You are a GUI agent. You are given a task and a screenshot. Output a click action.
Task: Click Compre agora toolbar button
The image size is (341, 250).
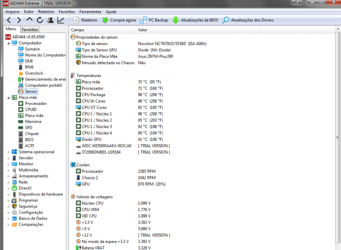click(119, 20)
